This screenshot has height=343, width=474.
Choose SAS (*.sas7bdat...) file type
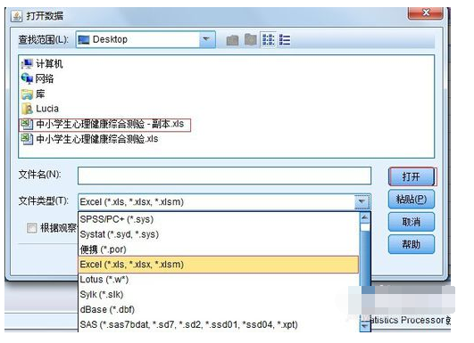tap(219, 325)
